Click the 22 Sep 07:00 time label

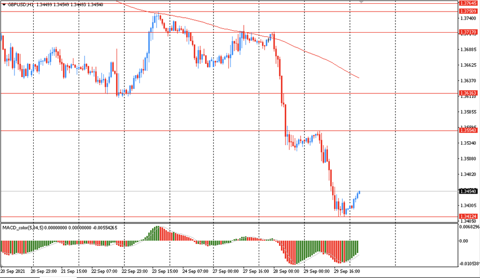click(104, 271)
